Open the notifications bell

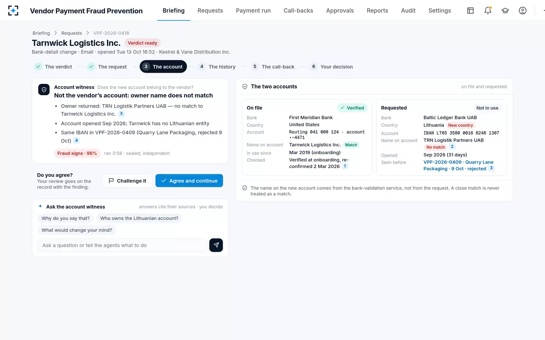[x=488, y=11]
